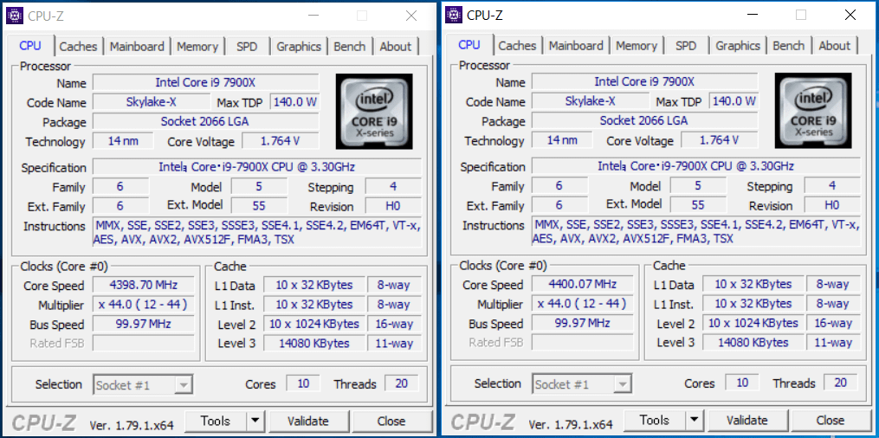The height and width of the screenshot is (438, 879).
Task: Click the Close button in right window
Action: click(x=831, y=420)
